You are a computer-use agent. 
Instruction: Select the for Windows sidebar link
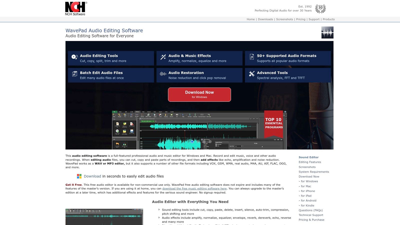click(x=309, y=181)
